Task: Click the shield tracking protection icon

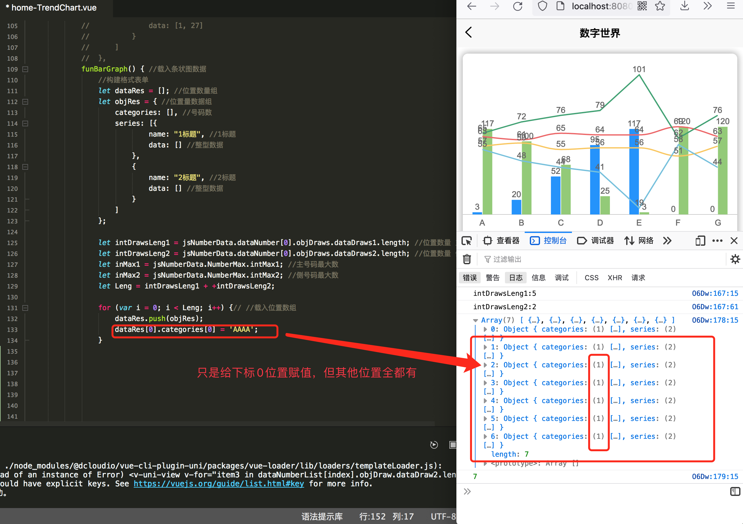Action: (542, 6)
